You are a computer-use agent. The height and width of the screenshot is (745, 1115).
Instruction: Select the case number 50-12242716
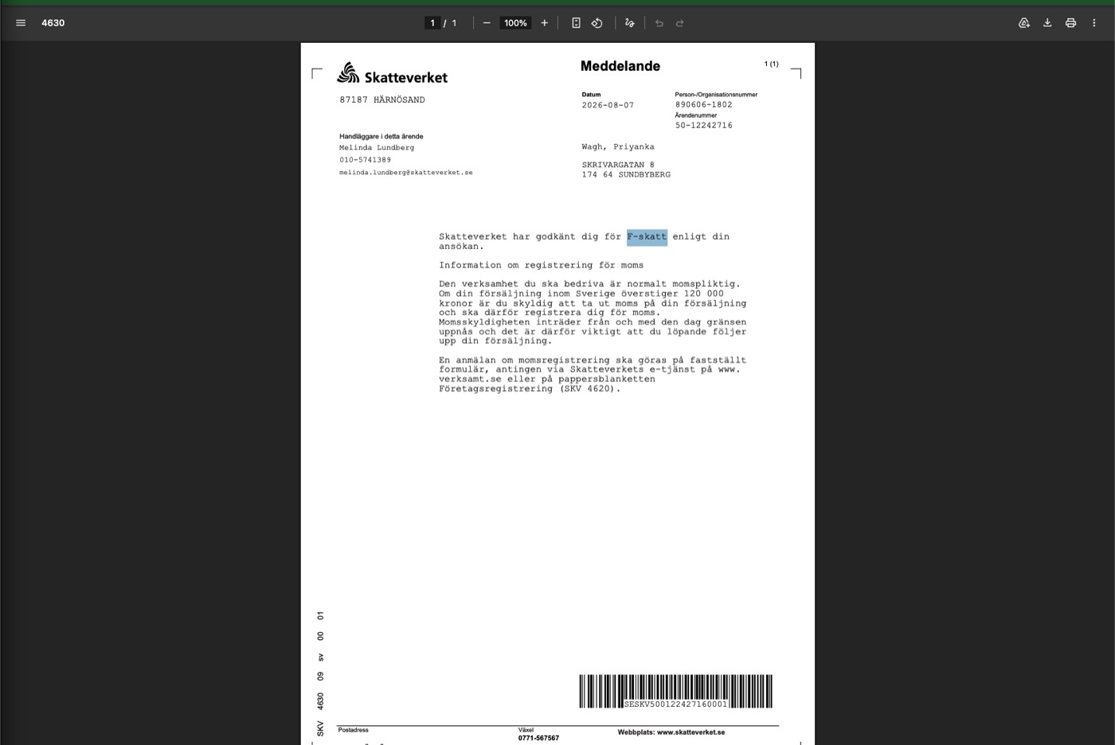pos(704,125)
